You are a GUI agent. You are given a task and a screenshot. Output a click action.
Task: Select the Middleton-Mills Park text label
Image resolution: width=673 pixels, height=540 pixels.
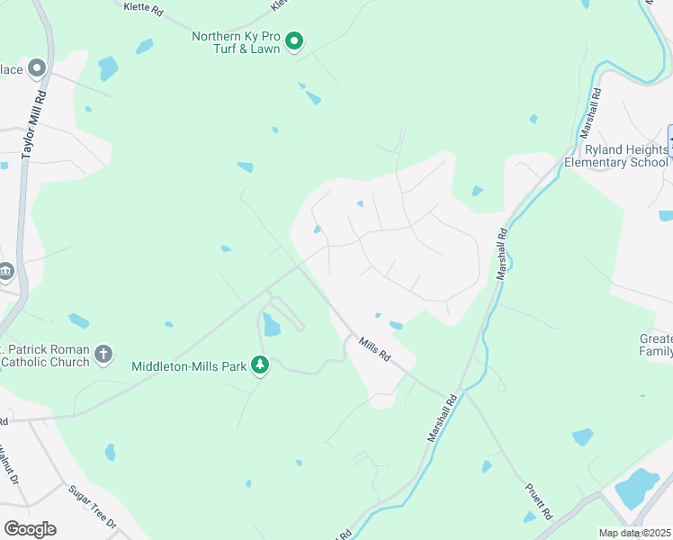tap(189, 366)
